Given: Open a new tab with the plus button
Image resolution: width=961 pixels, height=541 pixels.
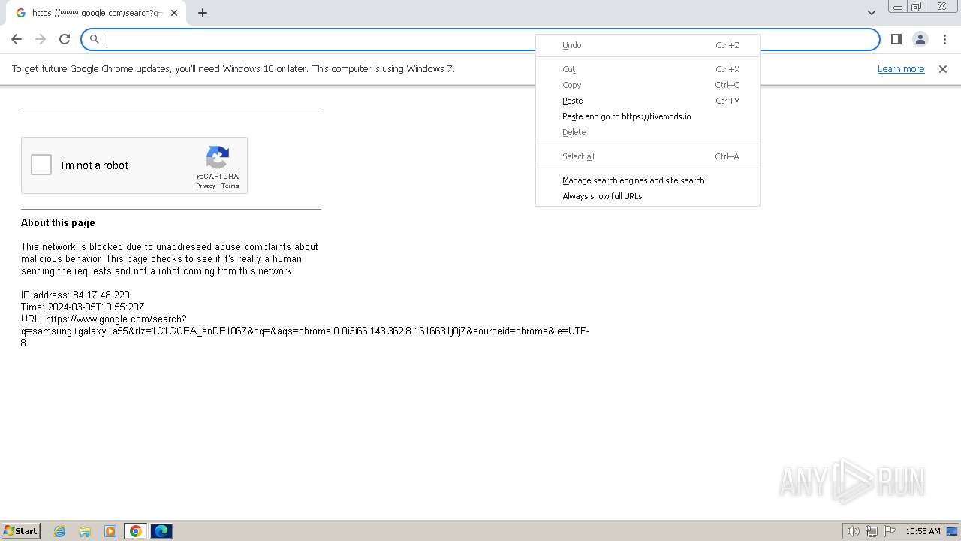Looking at the screenshot, I should tap(203, 13).
